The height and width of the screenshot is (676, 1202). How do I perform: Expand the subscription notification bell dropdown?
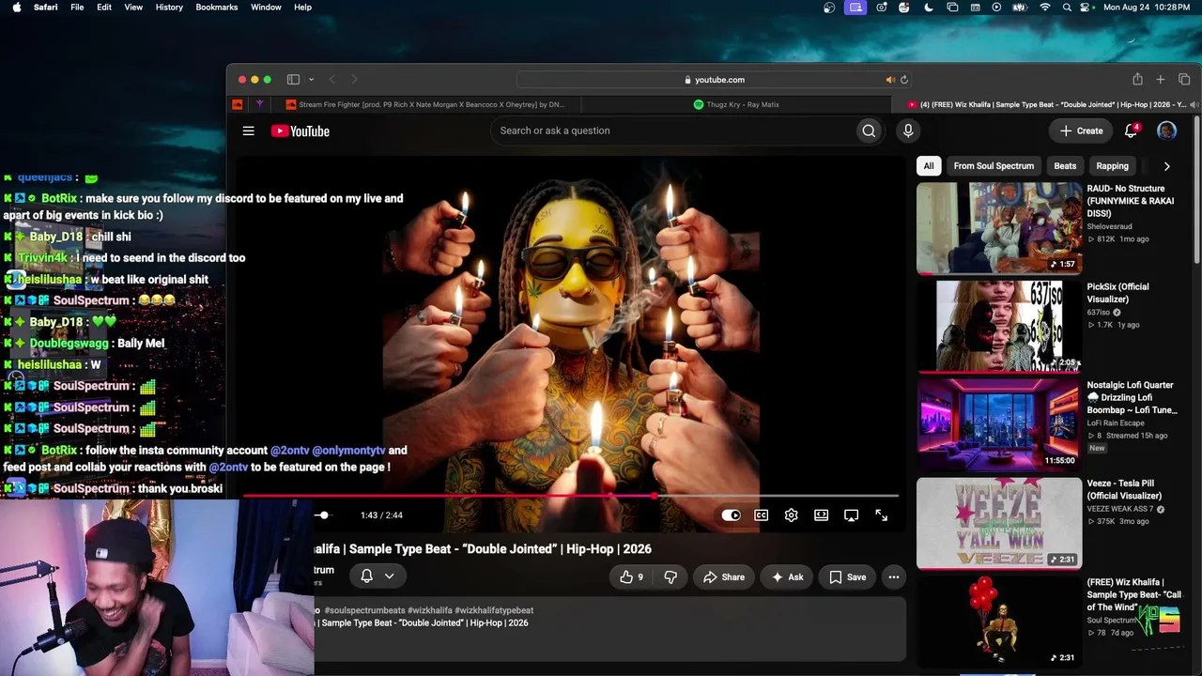click(x=378, y=576)
